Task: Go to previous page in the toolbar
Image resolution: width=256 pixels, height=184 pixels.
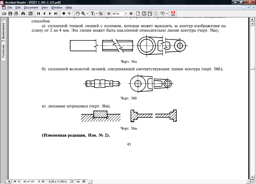Action: (44, 13)
